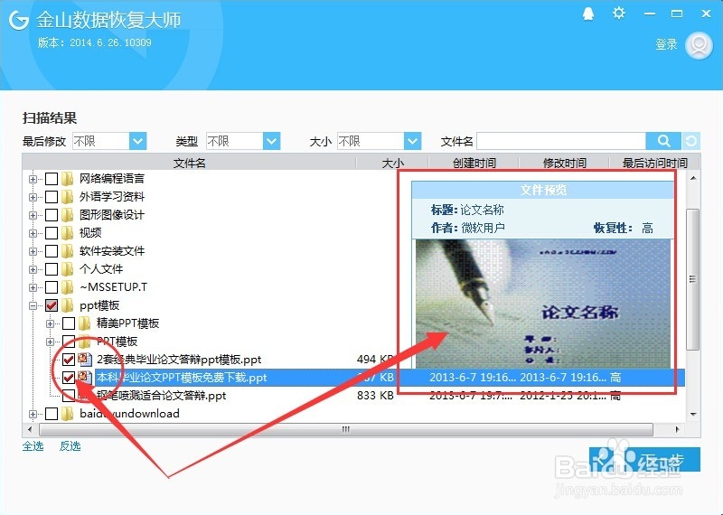Click the 反选 invert selection link
This screenshot has width=723, height=515.
tap(70, 445)
